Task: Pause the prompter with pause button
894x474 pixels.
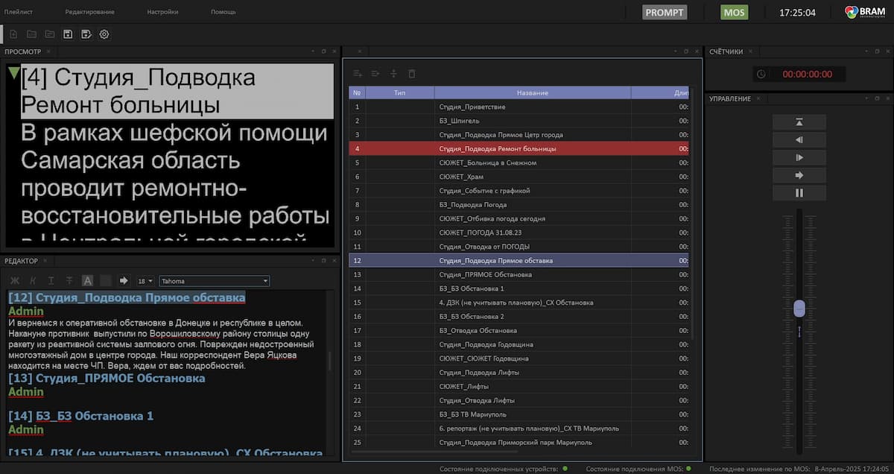Action: pyautogui.click(x=799, y=194)
